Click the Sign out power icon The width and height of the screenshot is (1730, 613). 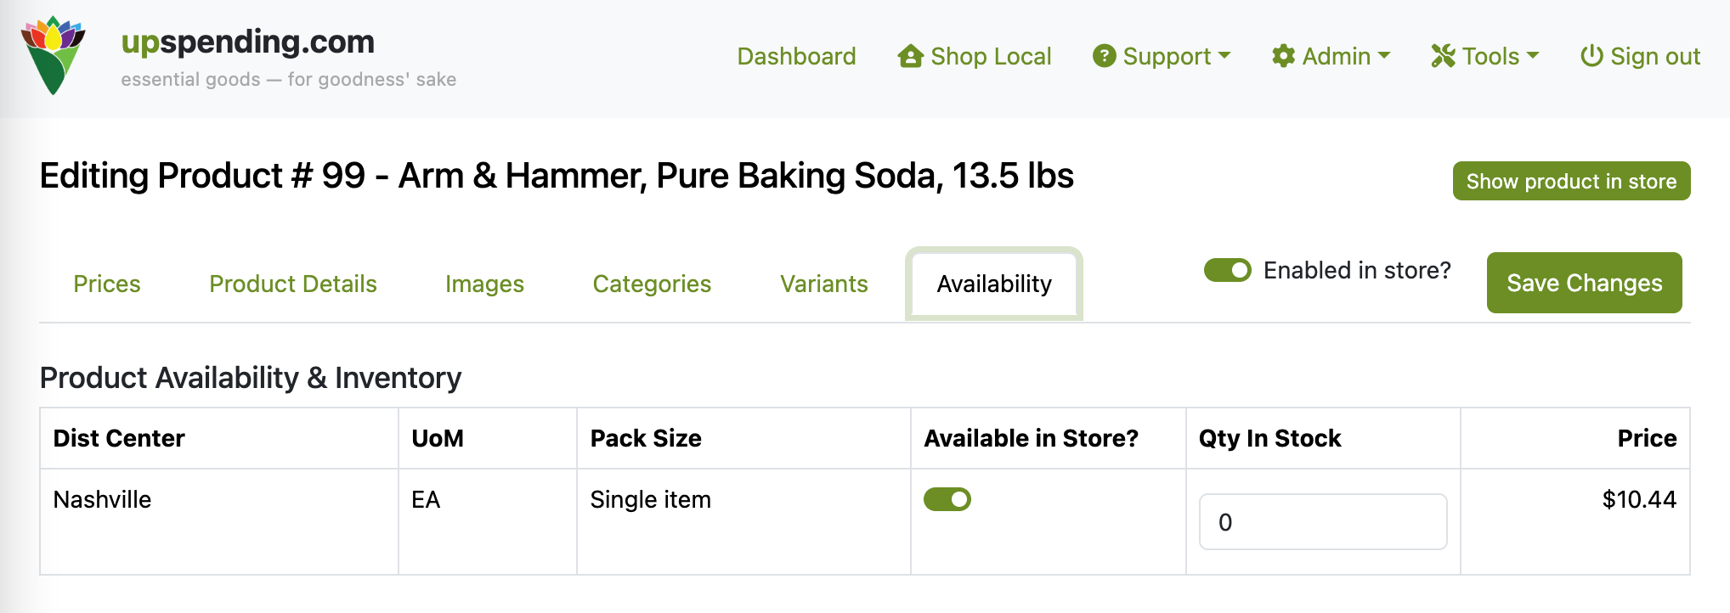point(1591,56)
